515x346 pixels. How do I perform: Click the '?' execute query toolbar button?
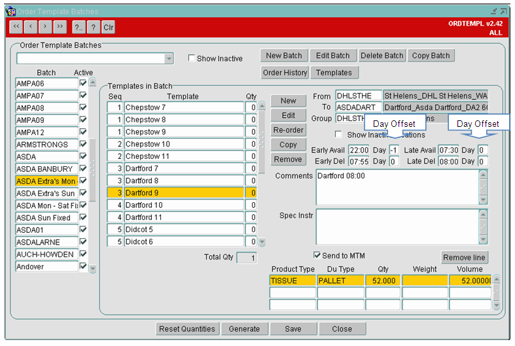click(x=94, y=27)
